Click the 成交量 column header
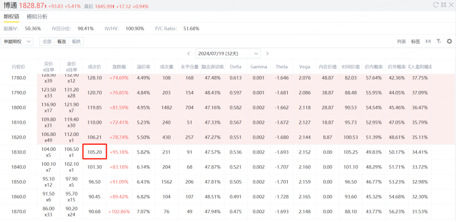 (x=166, y=67)
